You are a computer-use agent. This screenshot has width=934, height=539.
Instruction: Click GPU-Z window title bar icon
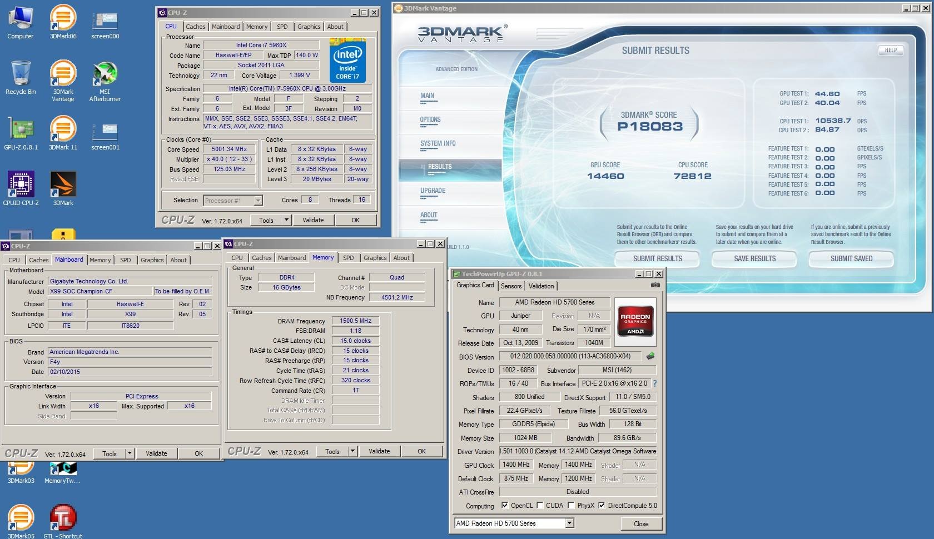click(456, 274)
